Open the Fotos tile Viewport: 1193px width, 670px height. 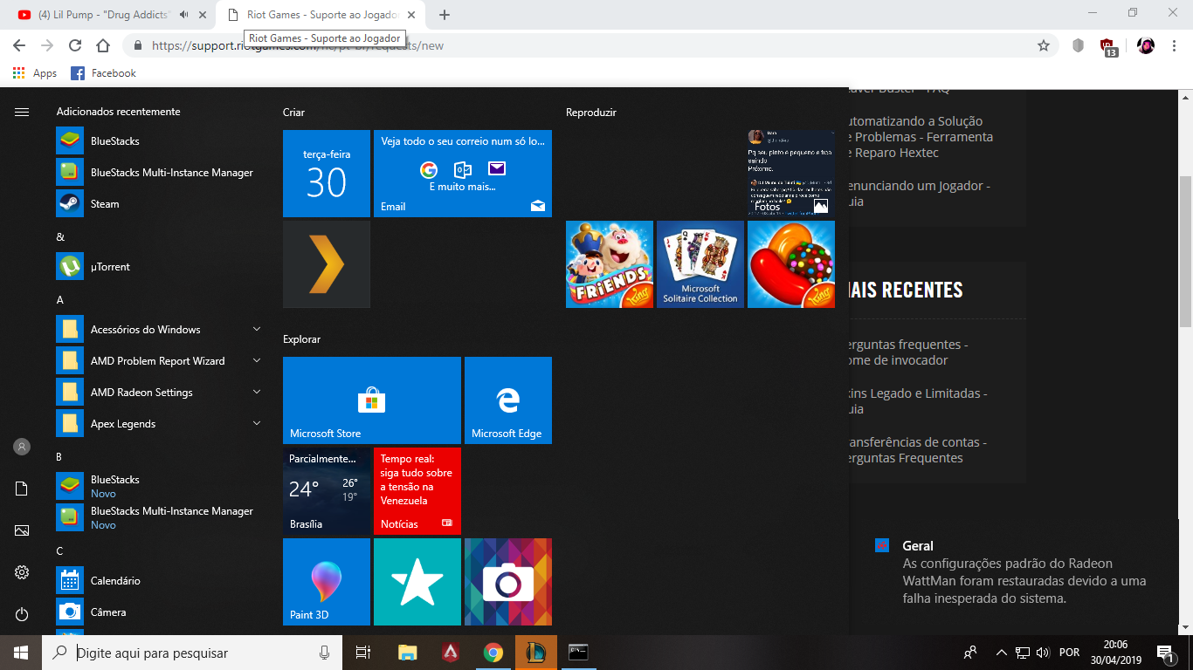coord(791,174)
